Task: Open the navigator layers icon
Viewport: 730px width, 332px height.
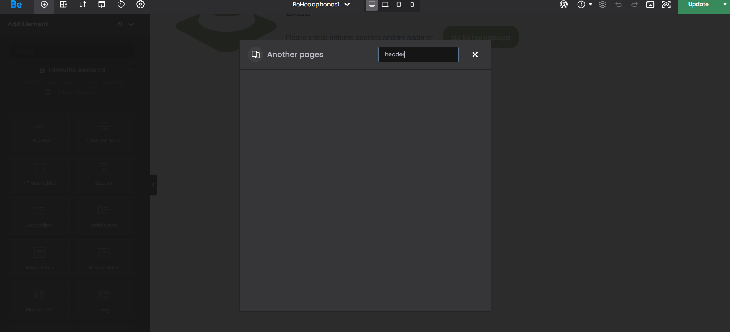Action: click(602, 5)
